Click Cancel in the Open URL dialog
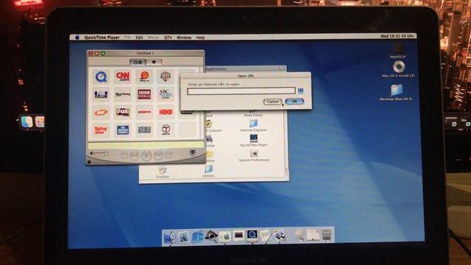This screenshot has height=265, width=471. click(x=272, y=102)
